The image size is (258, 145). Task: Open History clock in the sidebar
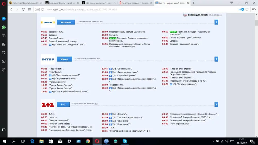click(x=4, y=70)
